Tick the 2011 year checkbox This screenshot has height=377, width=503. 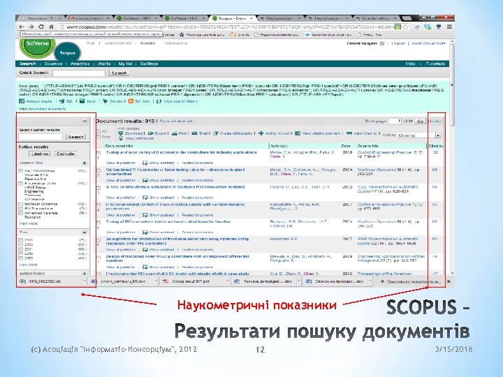point(21,249)
